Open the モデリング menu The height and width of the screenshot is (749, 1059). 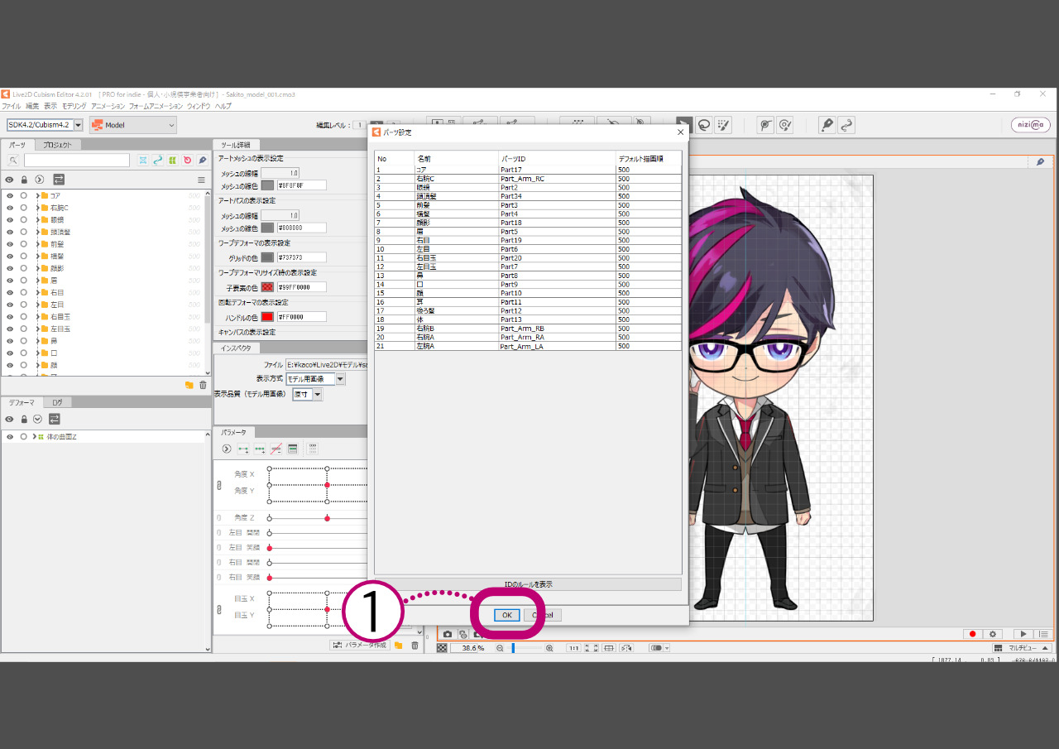click(x=74, y=106)
